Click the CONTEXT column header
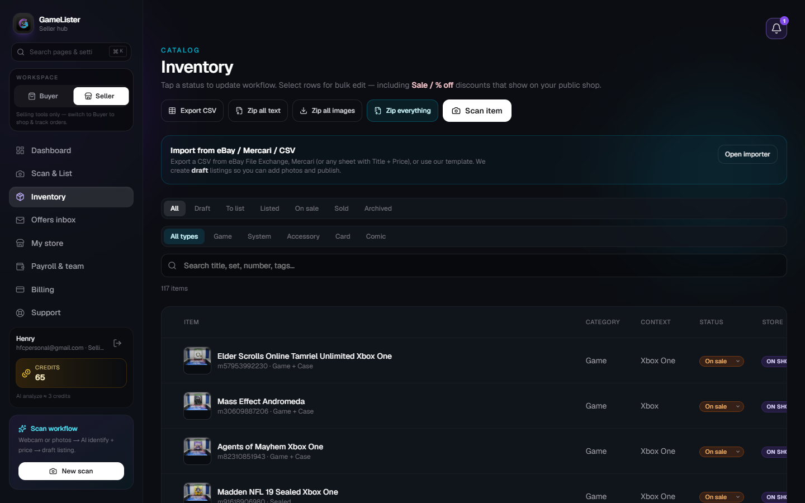Image resolution: width=805 pixels, height=503 pixels. click(x=655, y=322)
